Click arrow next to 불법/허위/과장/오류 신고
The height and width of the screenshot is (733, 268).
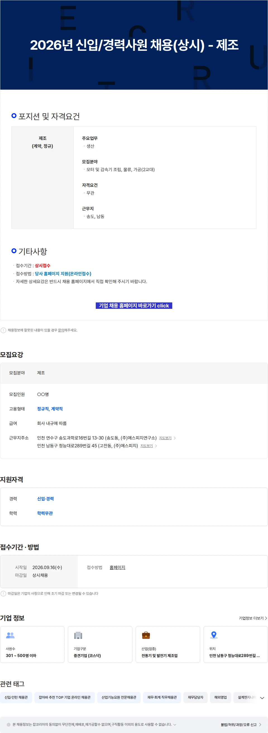click(x=260, y=725)
